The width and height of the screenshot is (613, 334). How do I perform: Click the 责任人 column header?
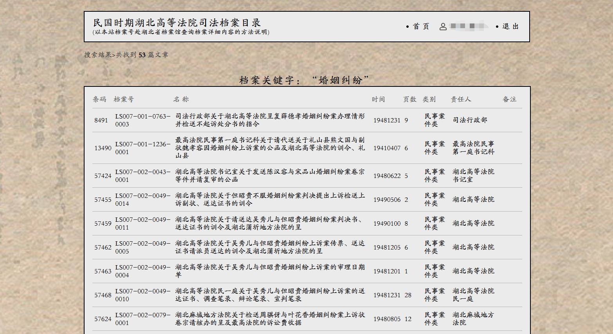click(x=461, y=99)
